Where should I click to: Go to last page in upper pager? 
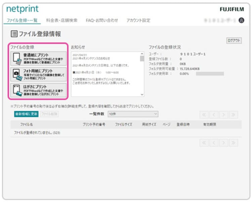pyautogui.click(x=234, y=115)
